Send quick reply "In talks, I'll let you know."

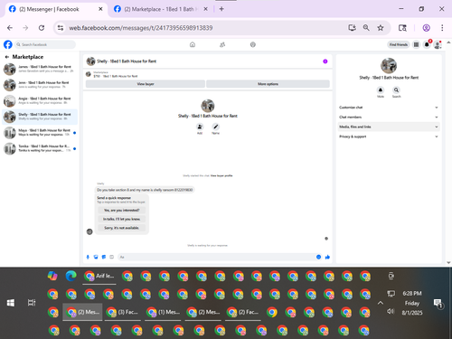[x=121, y=219]
